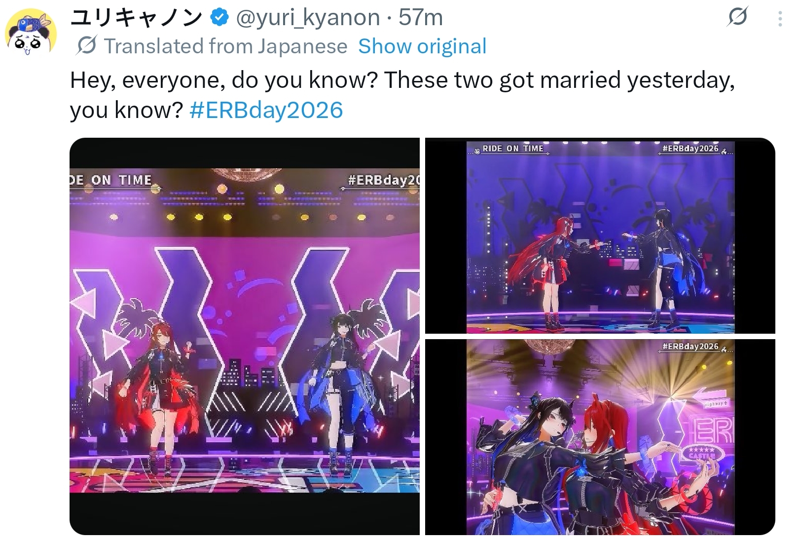Click the translation icon beside Translated from Japanese
Viewport: 800px width, 543px height.
(x=87, y=45)
